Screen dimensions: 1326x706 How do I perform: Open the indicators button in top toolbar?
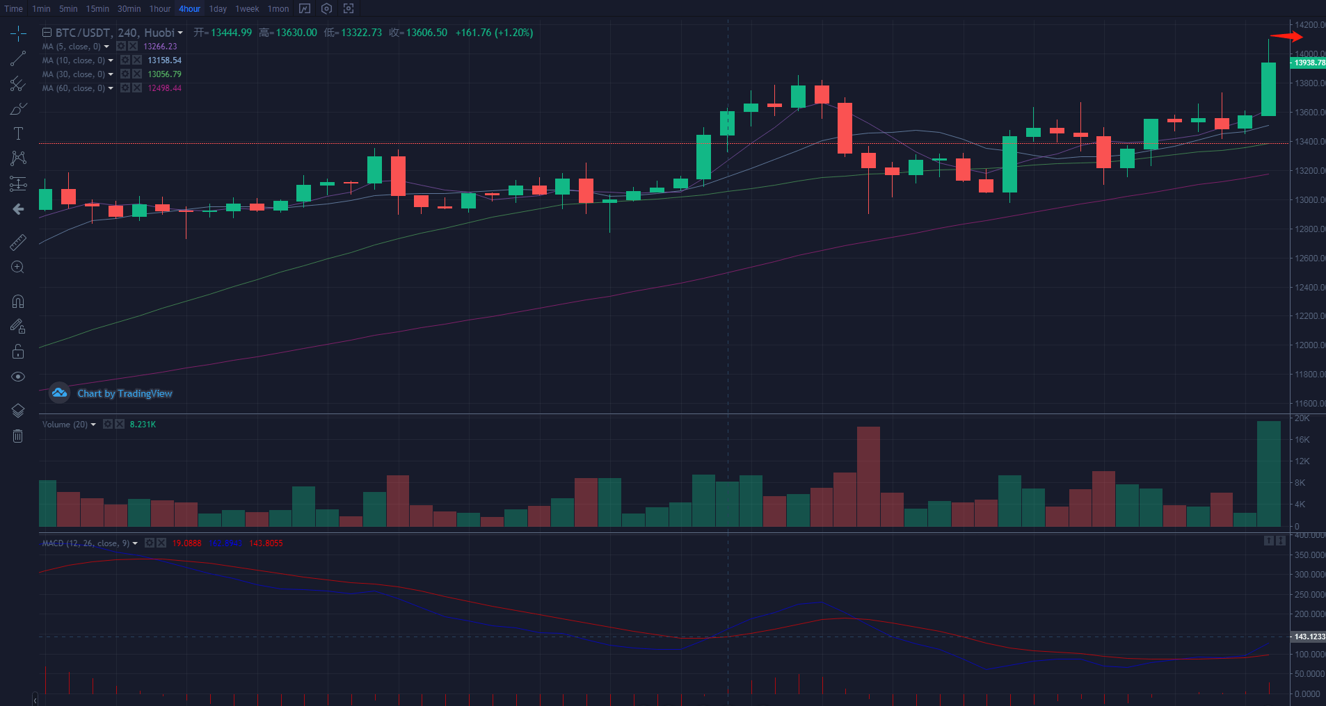pyautogui.click(x=305, y=9)
